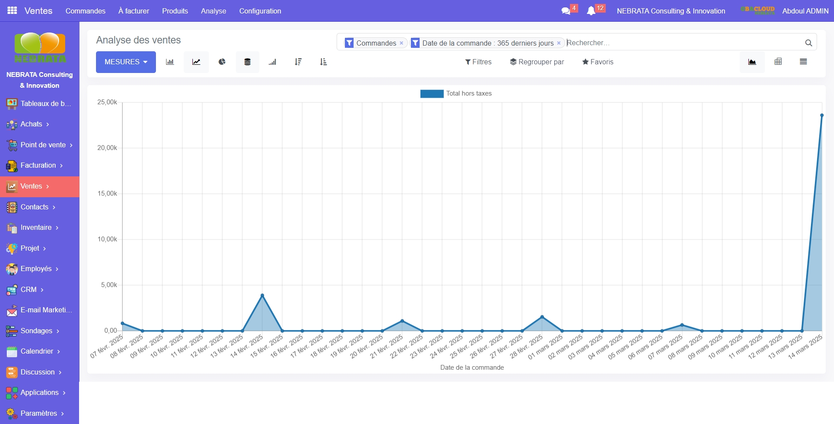
Task: Remove the Commandes filter tag
Action: tap(401, 43)
